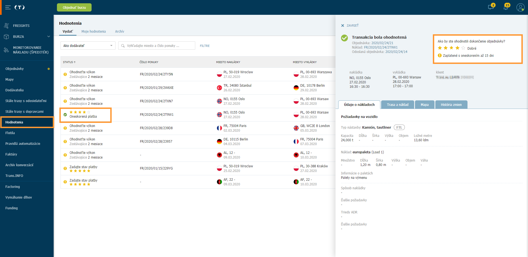Click the Objednať burzu button
528x257 pixels.
[x=74, y=7]
